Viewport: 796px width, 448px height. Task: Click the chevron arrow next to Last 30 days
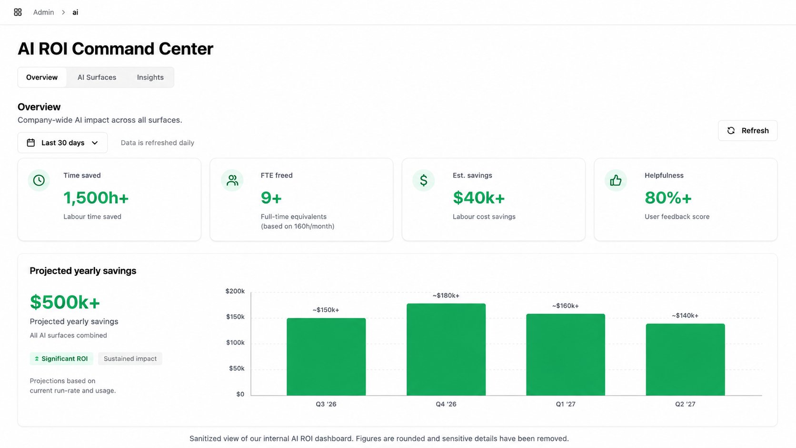point(95,143)
